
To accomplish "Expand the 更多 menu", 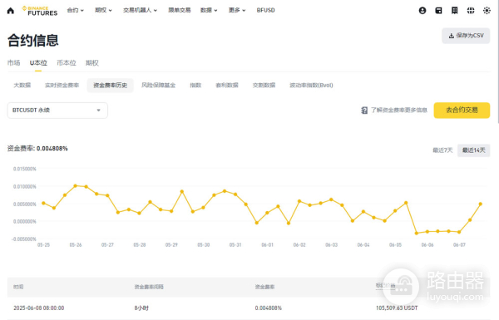I will [x=237, y=10].
